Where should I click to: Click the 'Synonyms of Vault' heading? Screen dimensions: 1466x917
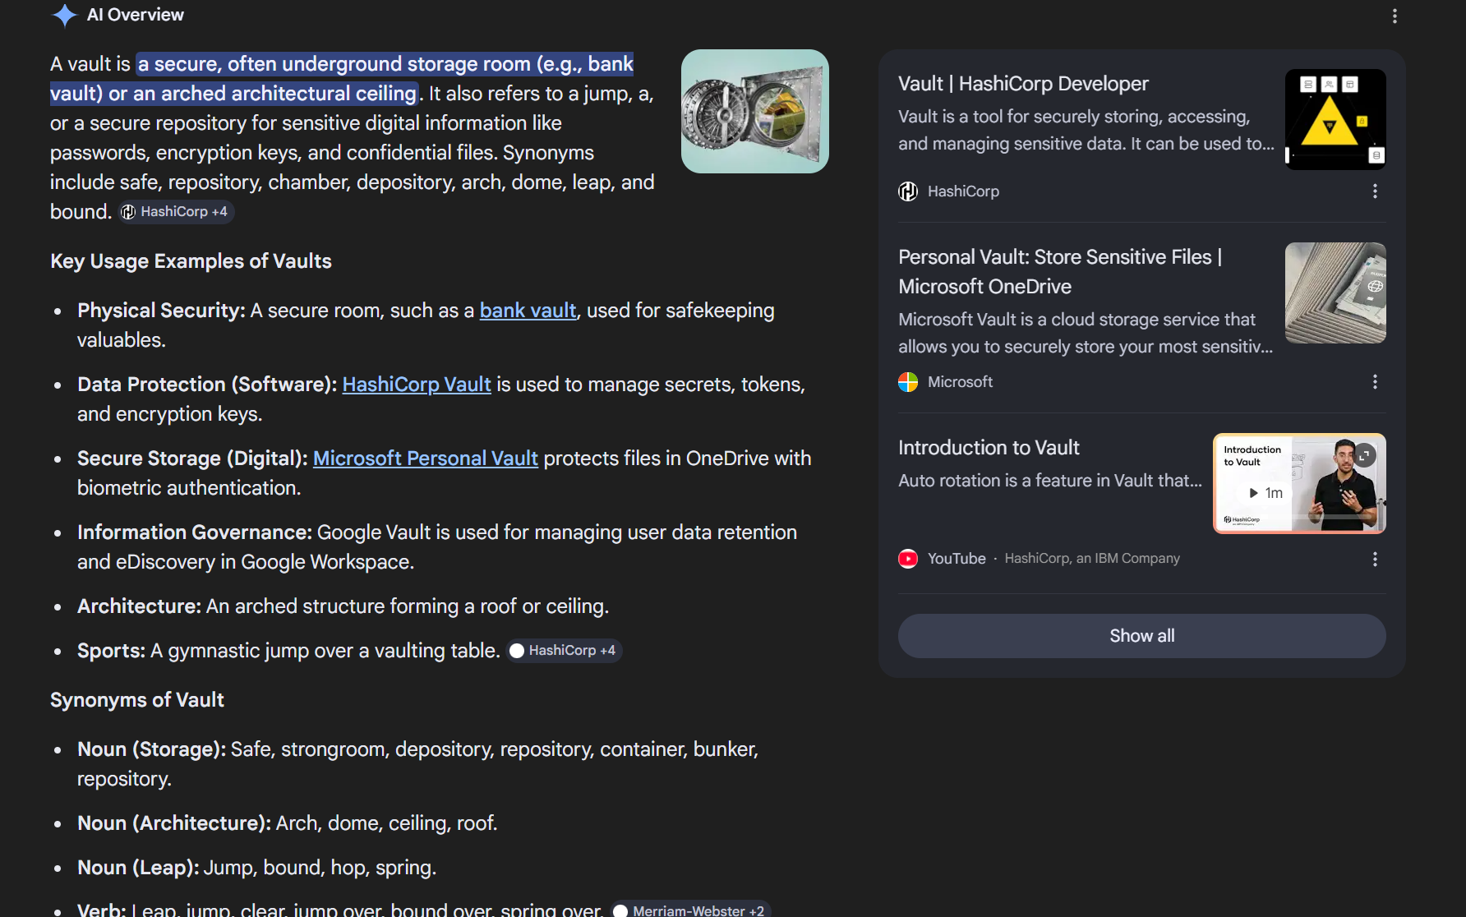coord(137,700)
